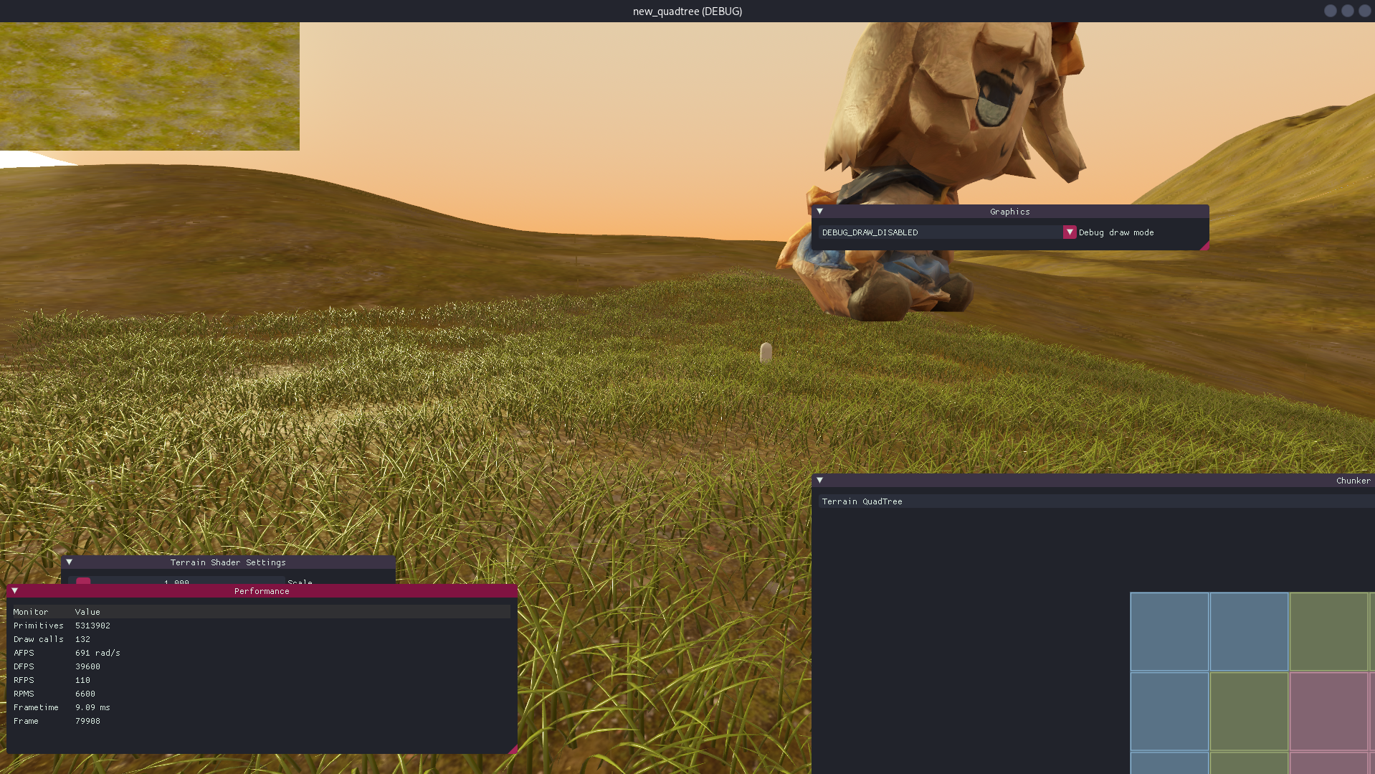Viewport: 1375px width, 774px height.
Task: Grab the Graphics panel resize grip
Action: click(1204, 246)
